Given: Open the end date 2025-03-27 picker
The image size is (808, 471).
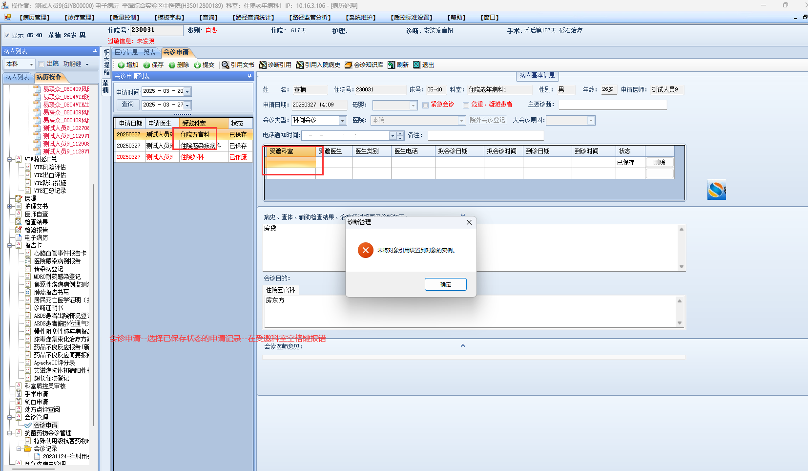Looking at the screenshot, I should pyautogui.click(x=187, y=105).
